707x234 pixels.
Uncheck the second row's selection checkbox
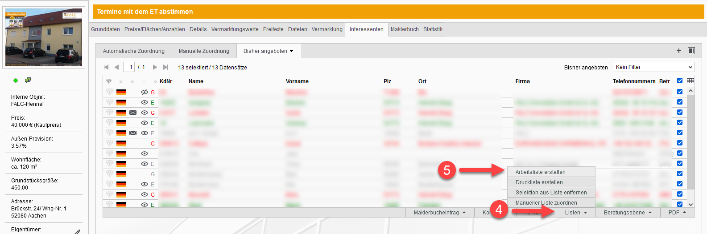click(x=680, y=102)
